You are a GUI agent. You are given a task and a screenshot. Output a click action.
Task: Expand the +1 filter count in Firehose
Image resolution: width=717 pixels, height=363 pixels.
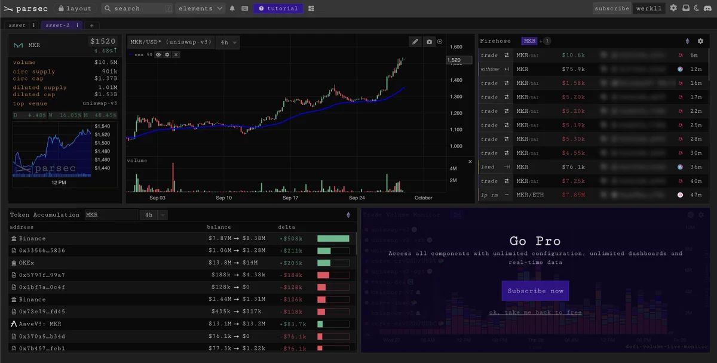[x=546, y=41]
